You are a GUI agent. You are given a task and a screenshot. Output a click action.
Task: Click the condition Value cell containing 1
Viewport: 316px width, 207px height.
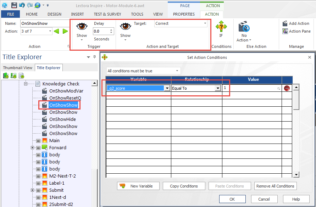(252, 88)
